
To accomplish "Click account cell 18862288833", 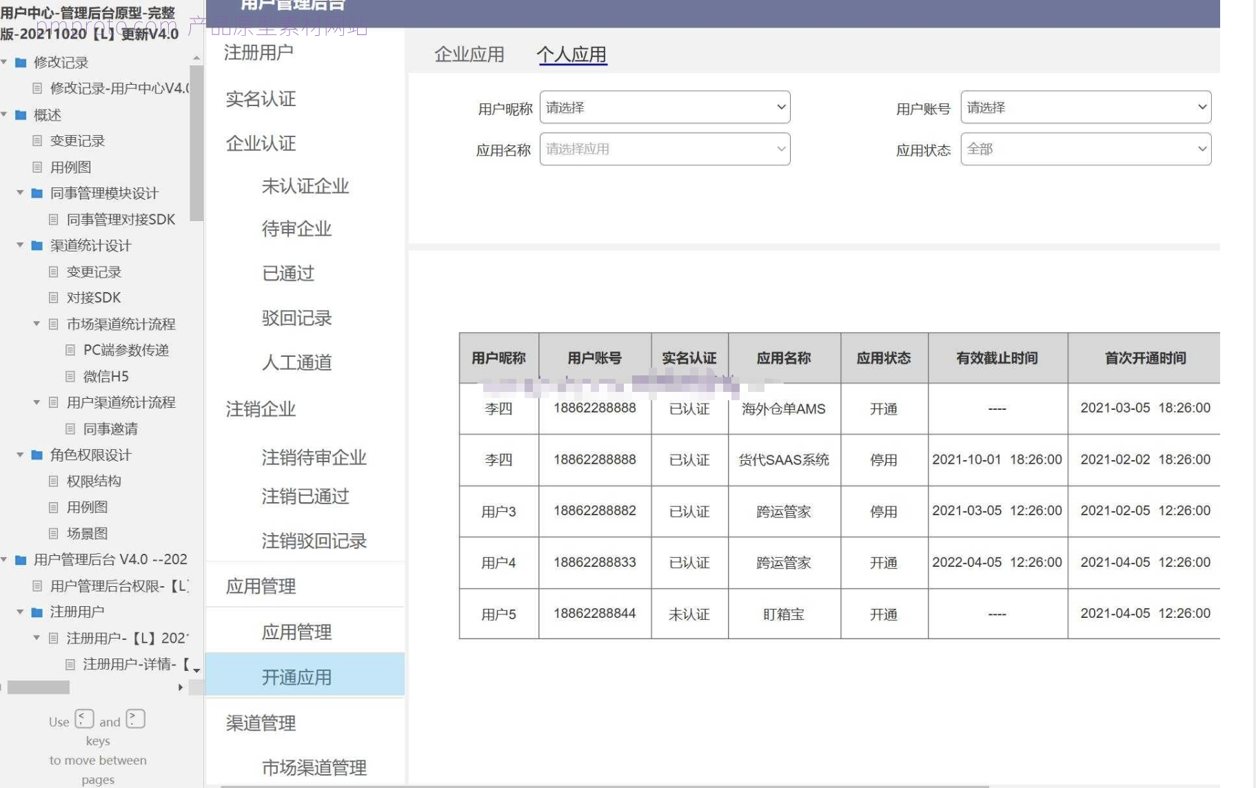I will 594,563.
